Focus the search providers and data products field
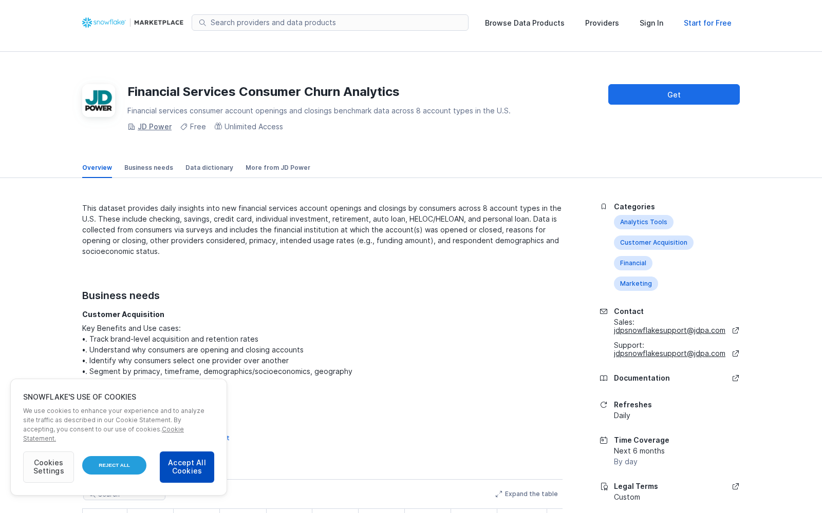 click(x=330, y=23)
